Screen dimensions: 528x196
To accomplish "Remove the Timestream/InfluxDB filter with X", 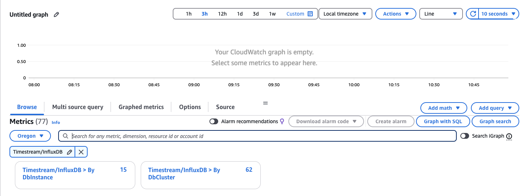I will click(81, 152).
